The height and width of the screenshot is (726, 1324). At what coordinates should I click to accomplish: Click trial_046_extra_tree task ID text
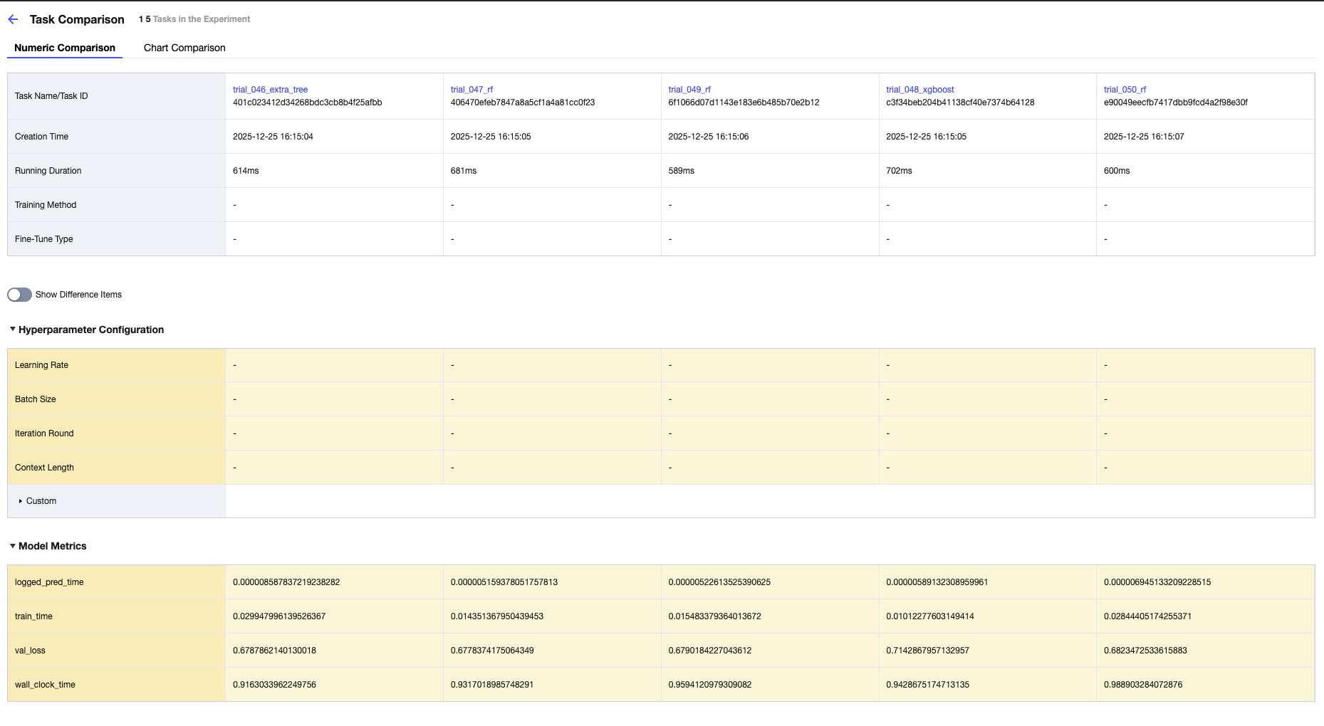pyautogui.click(x=307, y=102)
